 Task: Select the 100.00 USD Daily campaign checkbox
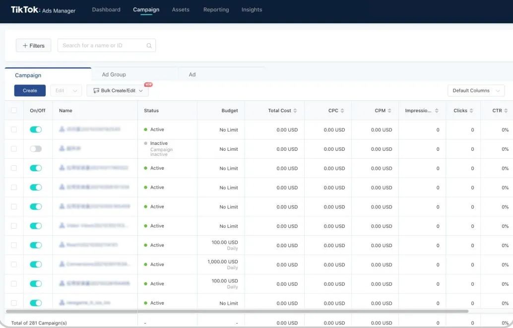click(x=14, y=245)
